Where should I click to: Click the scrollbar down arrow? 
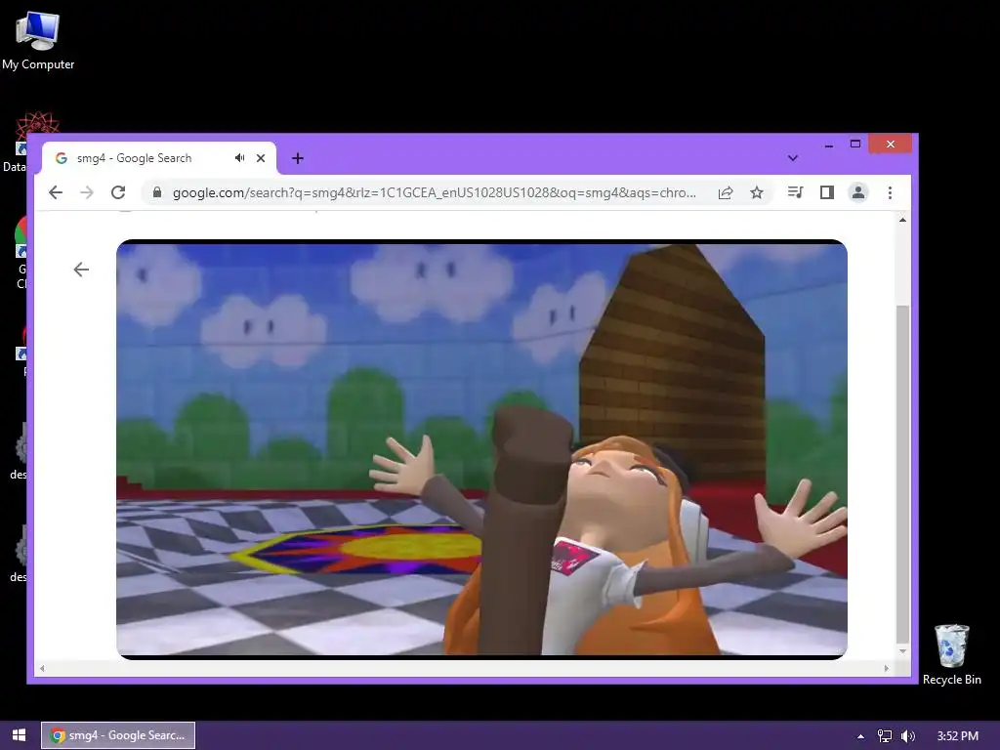click(x=902, y=651)
